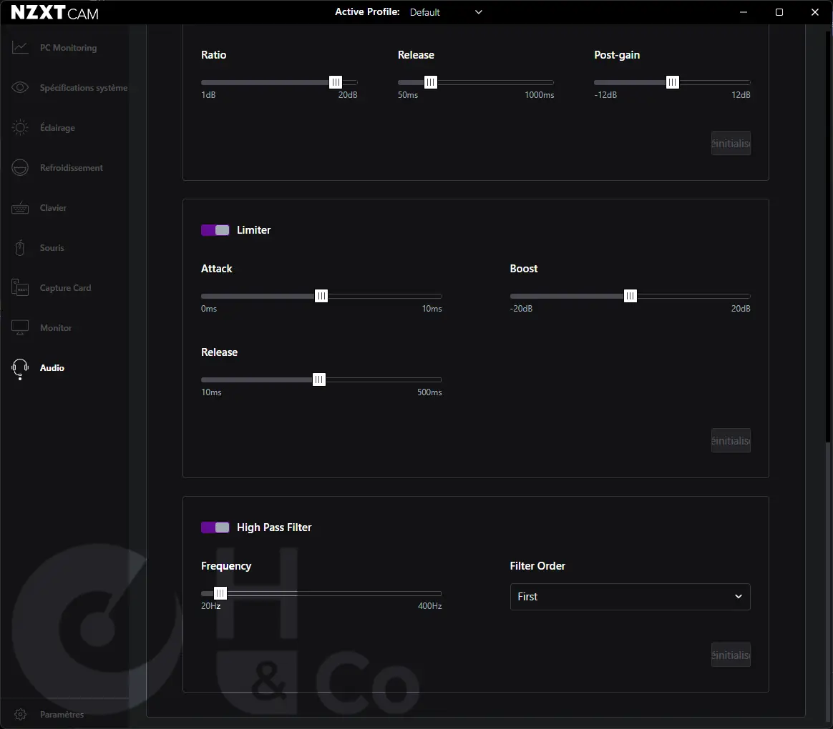This screenshot has width=833, height=729.
Task: Click Réinitialiser button in High Pass Filter panel
Action: coord(731,655)
